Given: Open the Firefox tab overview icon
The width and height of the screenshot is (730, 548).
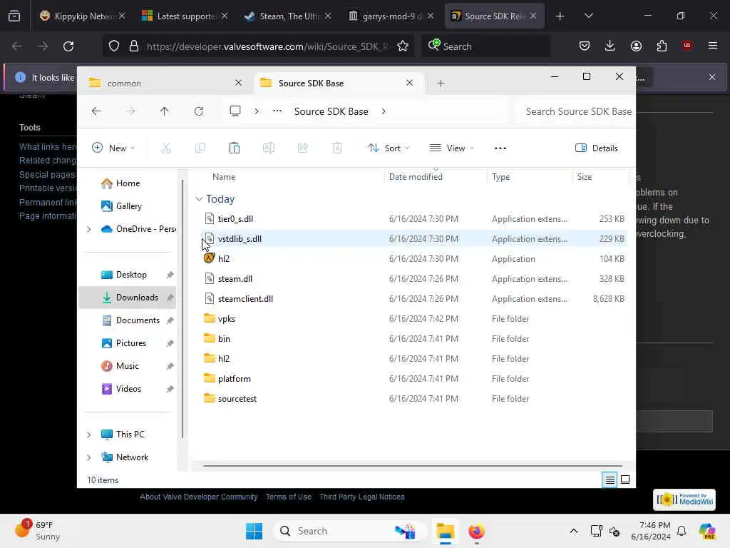Looking at the screenshot, I should coord(14,16).
